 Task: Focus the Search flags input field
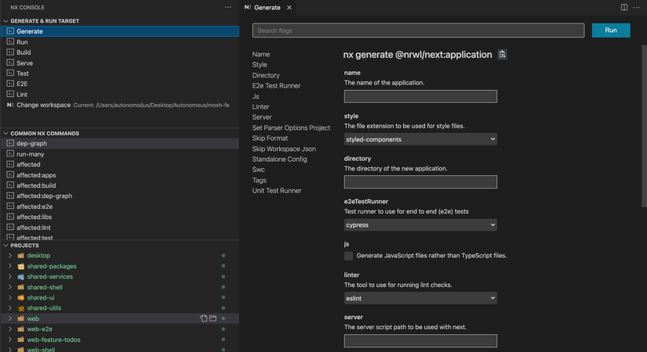click(x=418, y=31)
